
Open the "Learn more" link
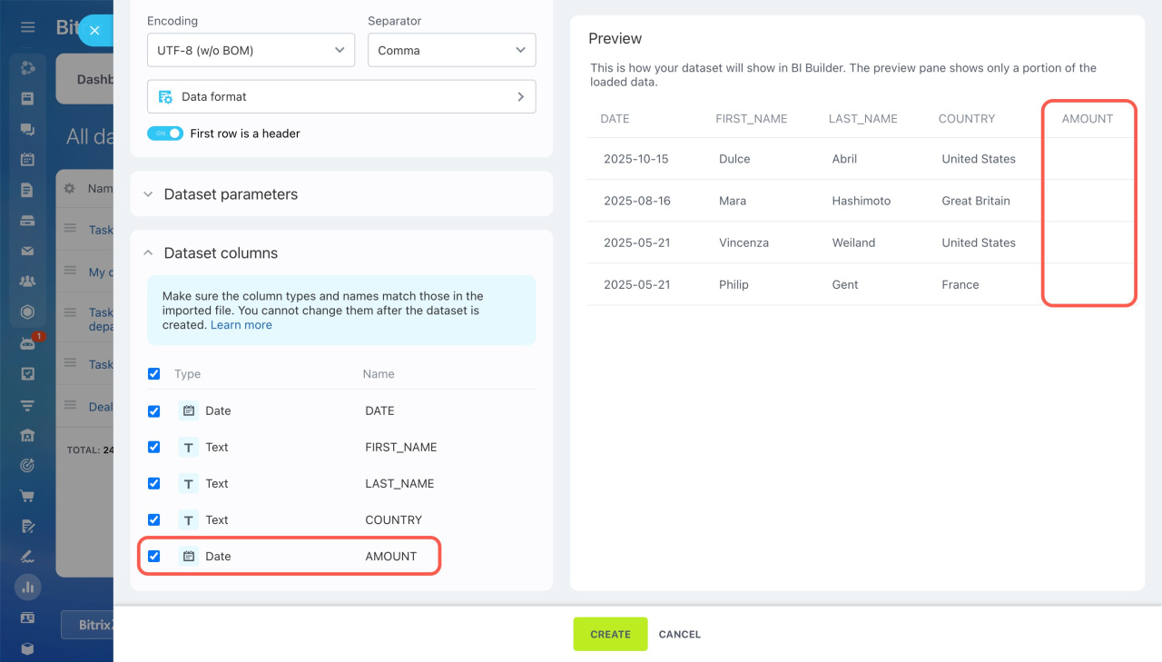(241, 324)
